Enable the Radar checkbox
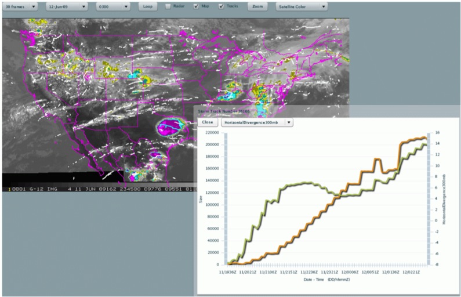 tap(168, 7)
